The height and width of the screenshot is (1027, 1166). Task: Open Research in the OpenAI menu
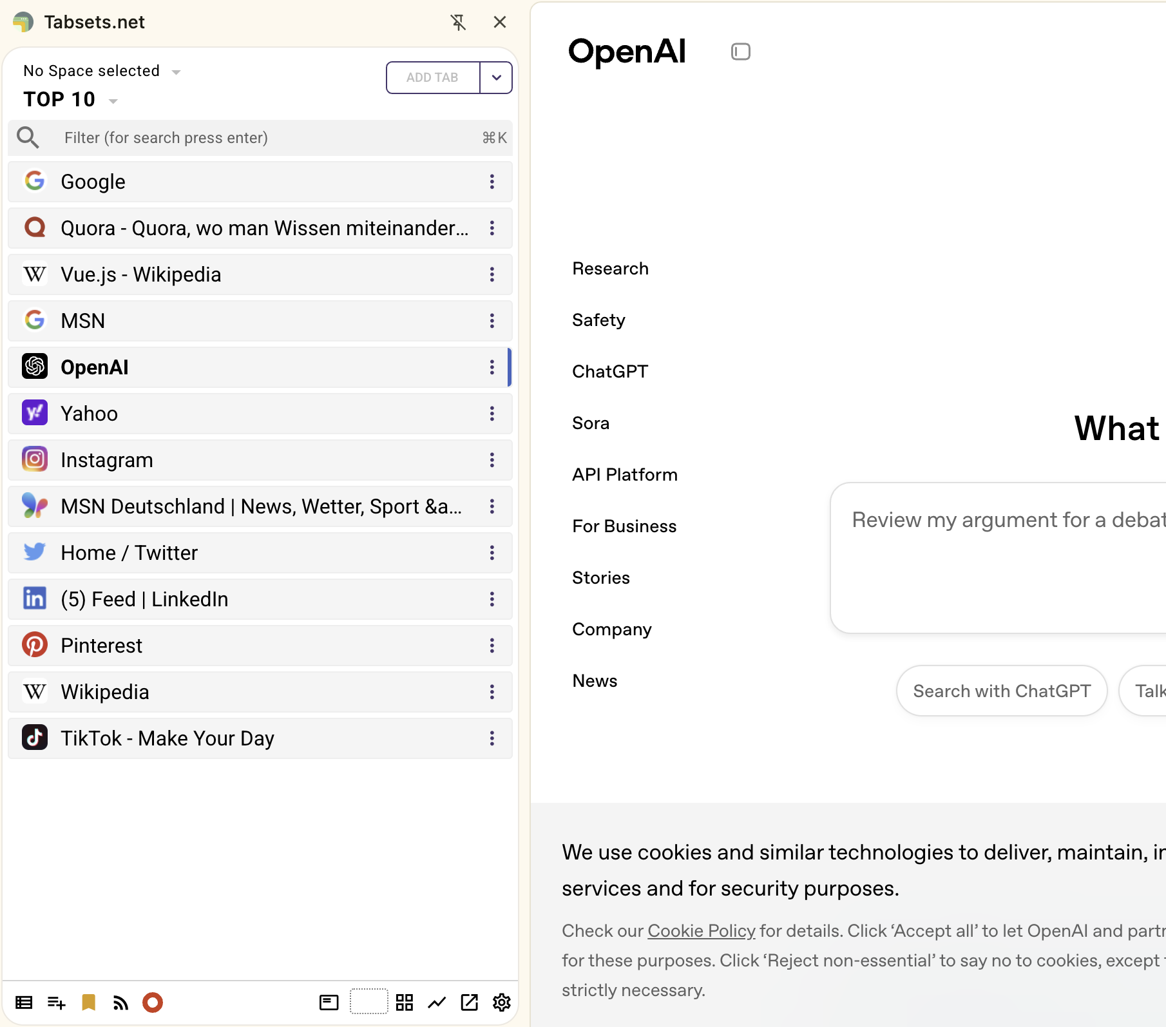611,269
